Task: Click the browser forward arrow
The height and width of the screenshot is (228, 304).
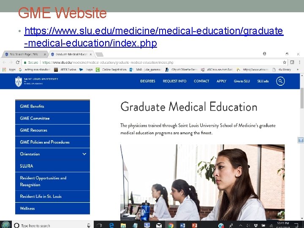Action: pos(11,62)
